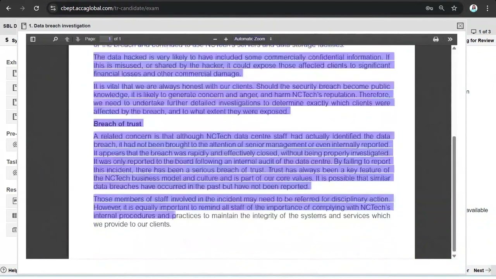Click the PDF scrollbar down arrow
The image size is (496, 279).
point(454,256)
